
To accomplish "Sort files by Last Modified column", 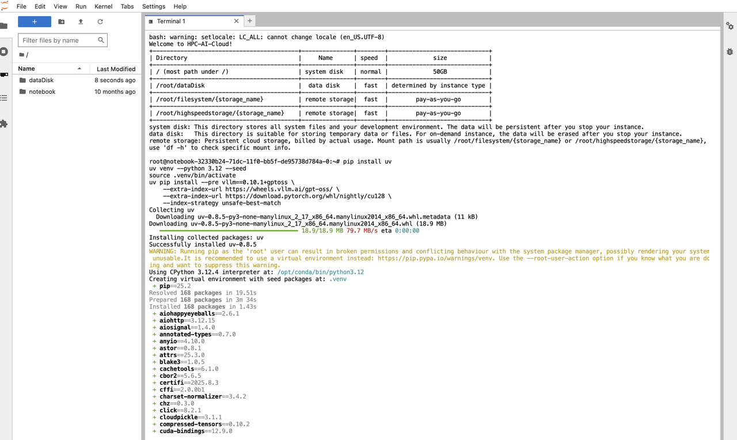I will 116,68.
